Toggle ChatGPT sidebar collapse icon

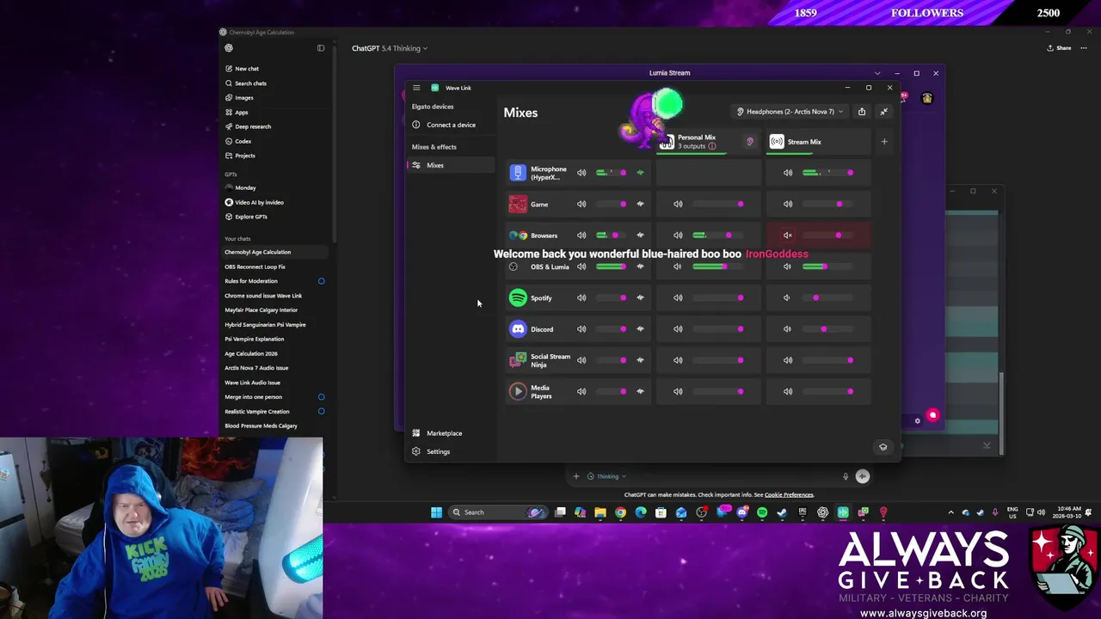click(x=321, y=48)
